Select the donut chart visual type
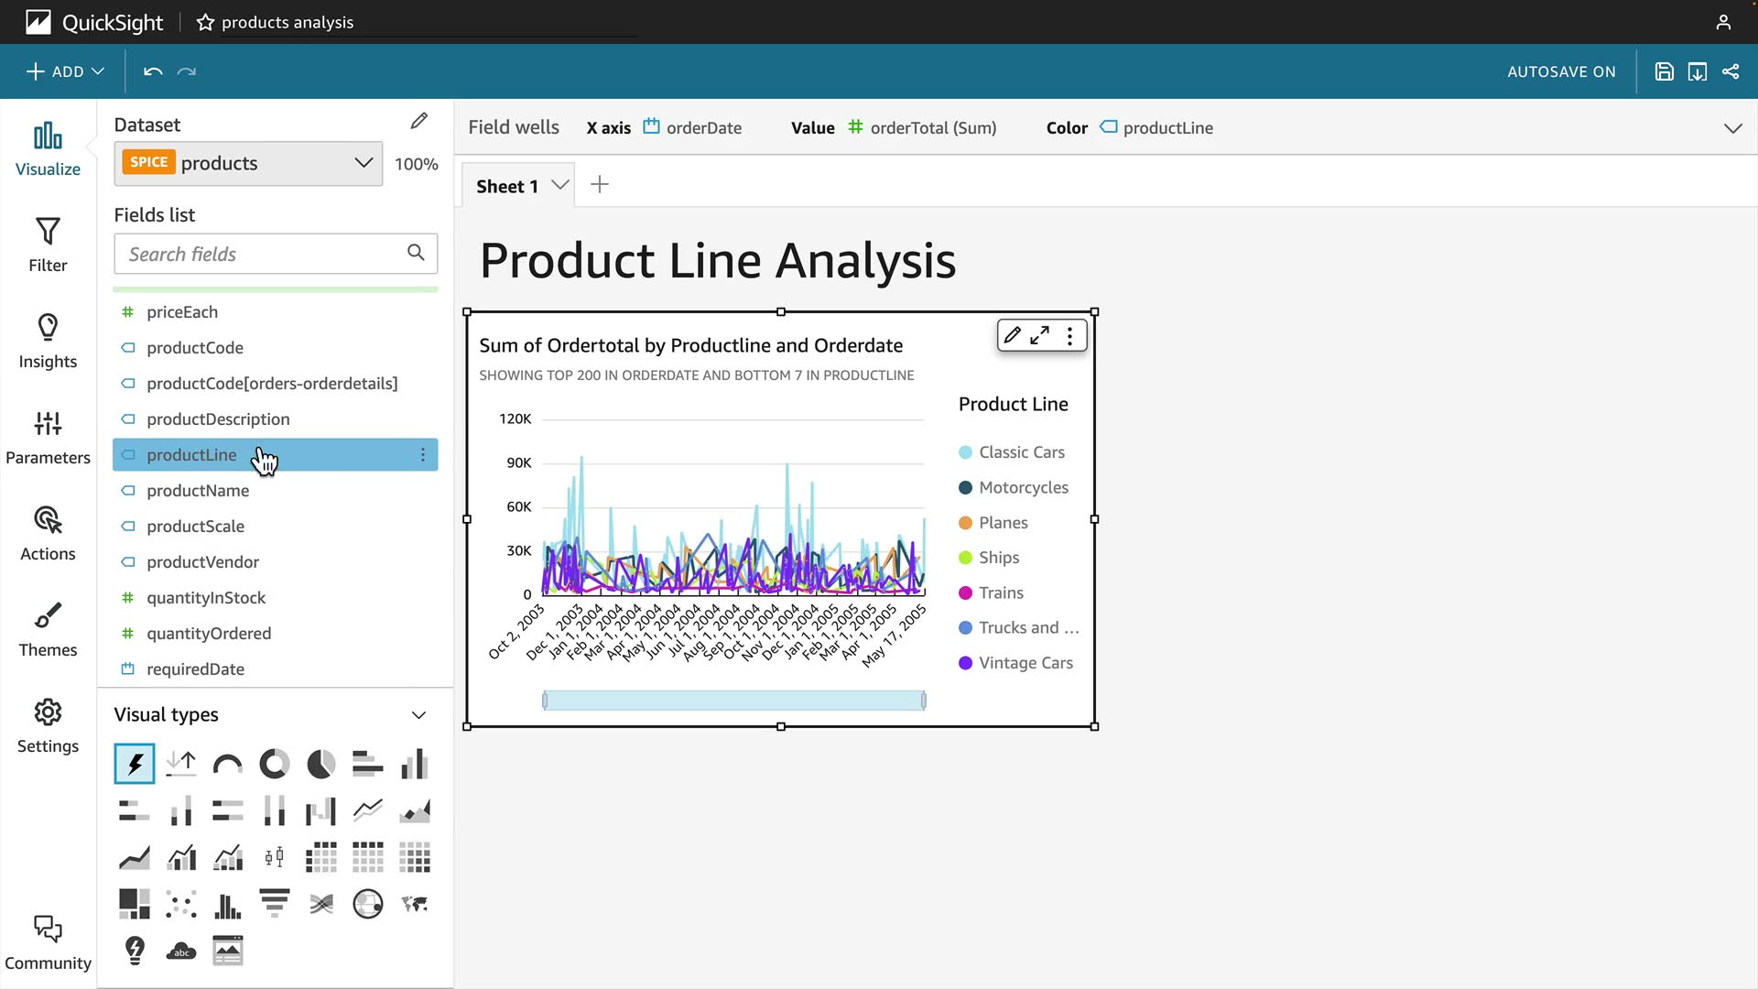The image size is (1758, 989). click(x=274, y=764)
